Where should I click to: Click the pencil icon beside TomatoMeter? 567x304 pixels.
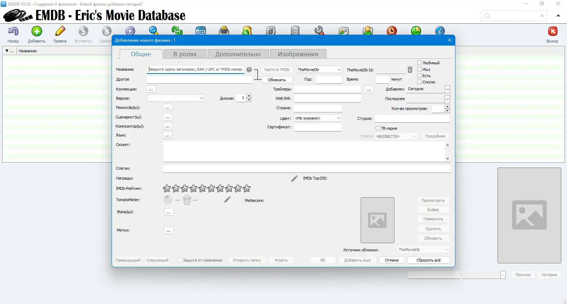pyautogui.click(x=228, y=200)
